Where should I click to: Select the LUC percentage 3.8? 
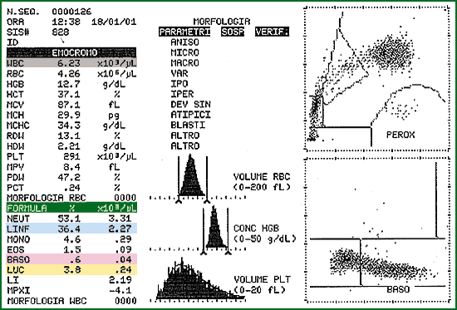click(x=71, y=270)
